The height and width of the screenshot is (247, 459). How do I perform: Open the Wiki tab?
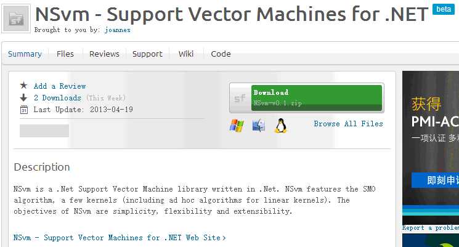[186, 54]
